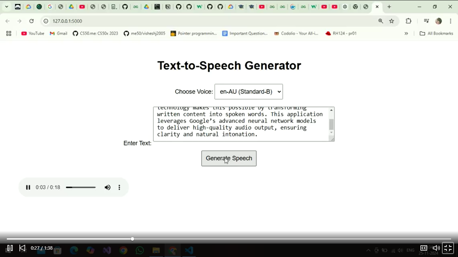Open audio player three-dot options menu

pyautogui.click(x=119, y=187)
